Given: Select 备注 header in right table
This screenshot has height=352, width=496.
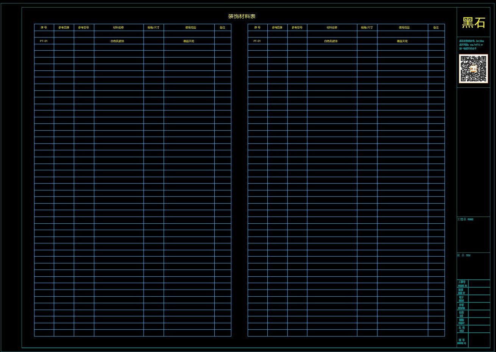Looking at the screenshot, I should [x=436, y=28].
